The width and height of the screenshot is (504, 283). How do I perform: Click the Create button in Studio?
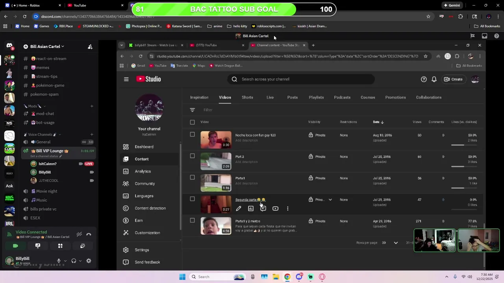click(x=453, y=79)
